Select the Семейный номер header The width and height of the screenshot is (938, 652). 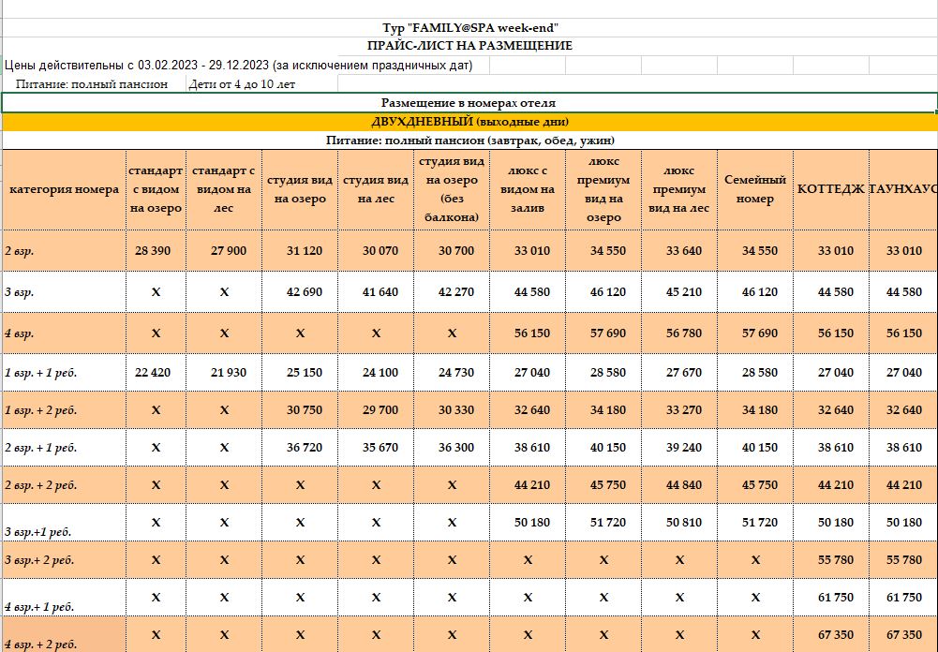[x=755, y=189]
